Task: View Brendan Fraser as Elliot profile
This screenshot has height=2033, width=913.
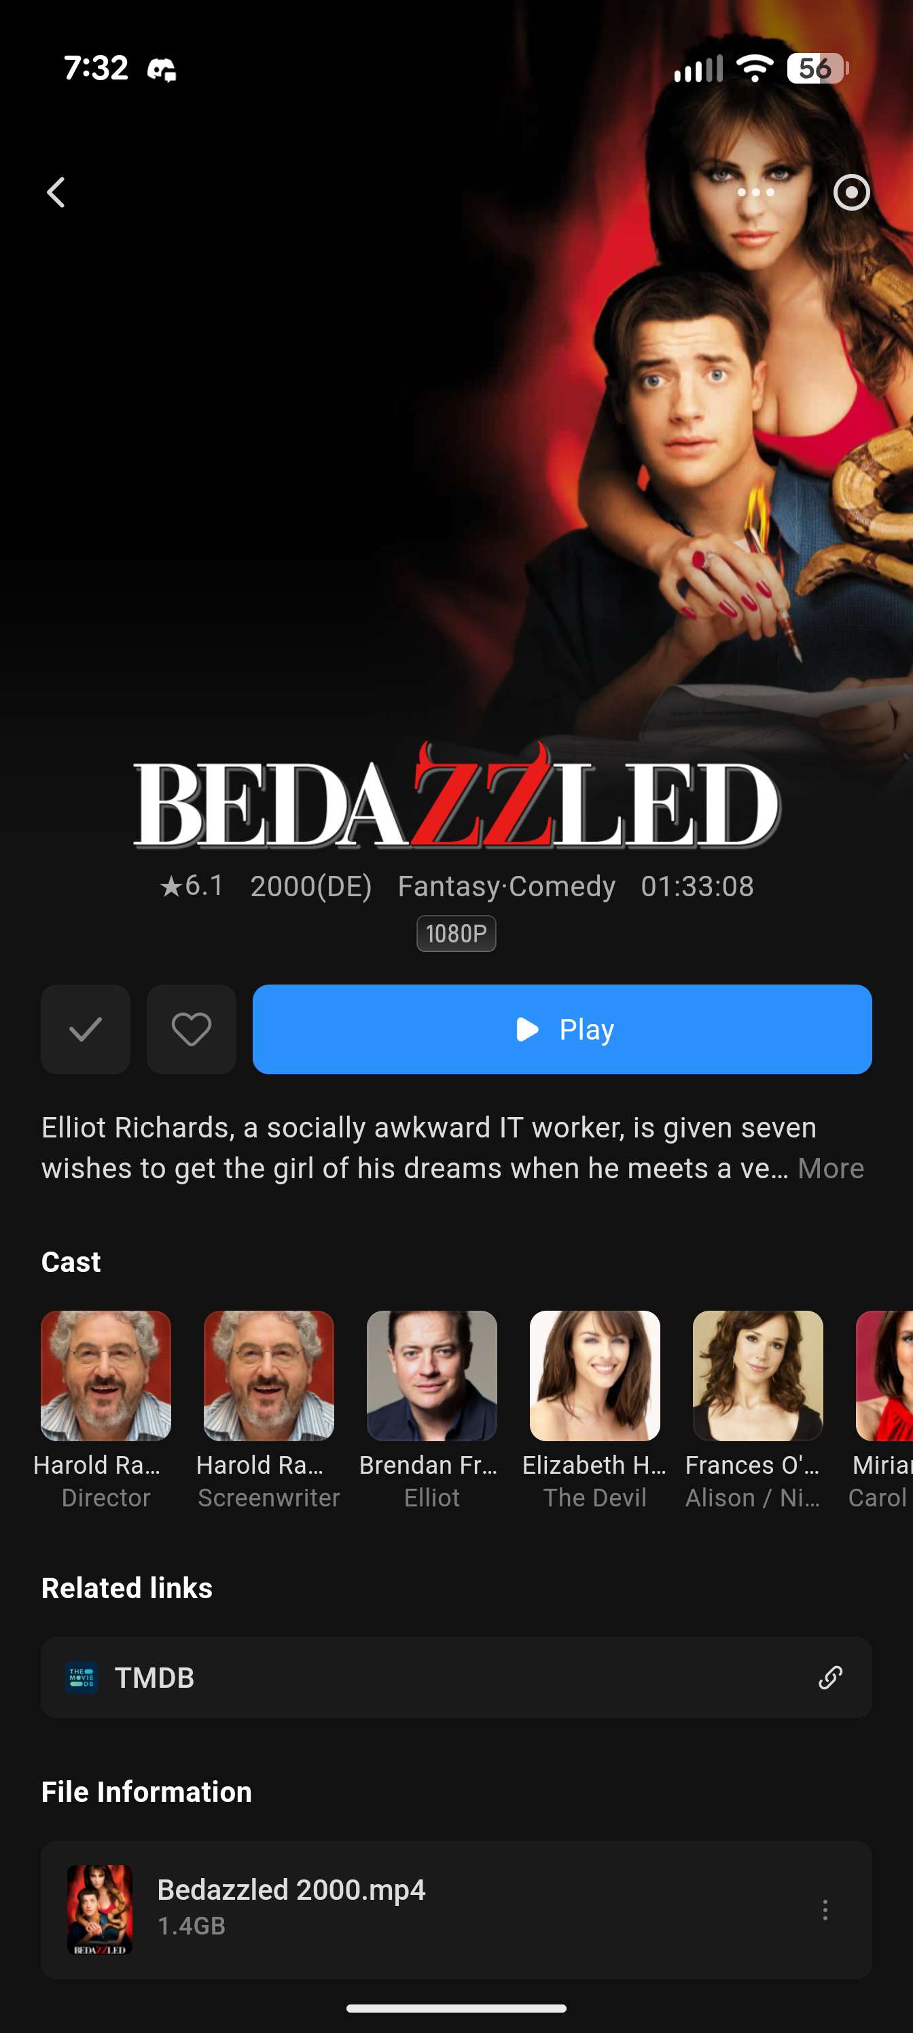Action: click(431, 1375)
